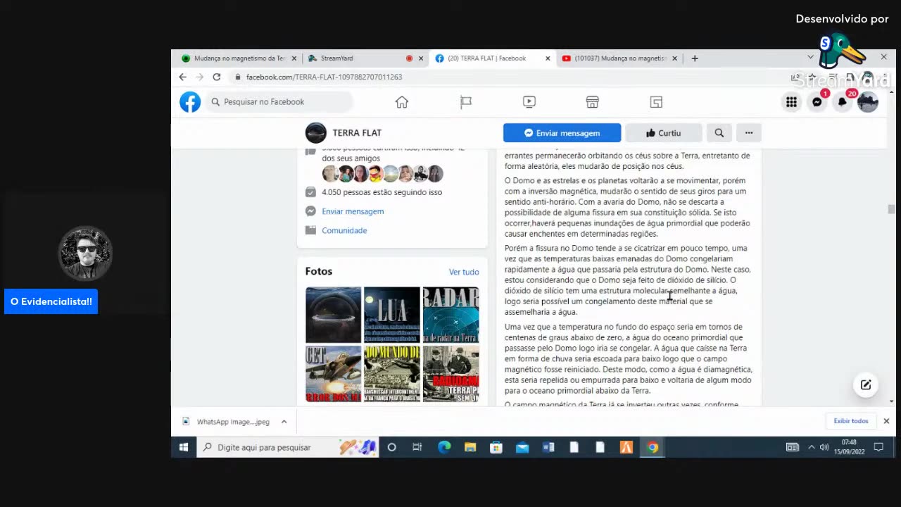901x507 pixels.
Task: Open File Explorer from taskbar
Action: coord(470,447)
